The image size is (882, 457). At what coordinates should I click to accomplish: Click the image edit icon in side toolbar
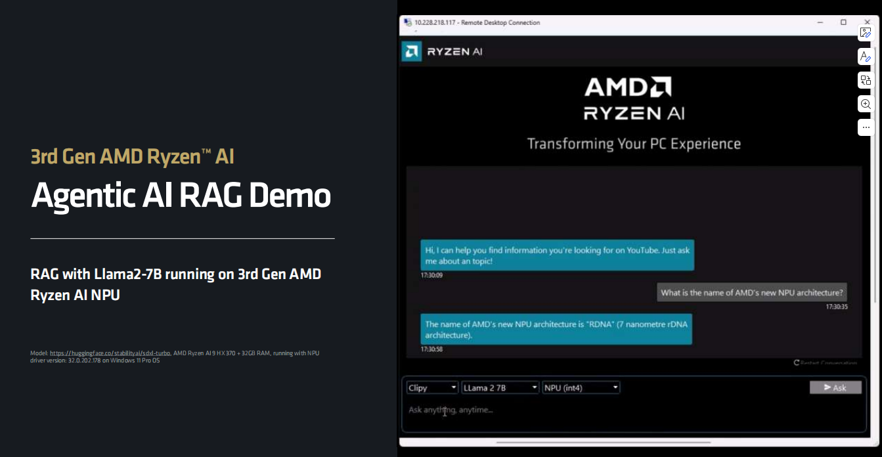pyautogui.click(x=866, y=33)
